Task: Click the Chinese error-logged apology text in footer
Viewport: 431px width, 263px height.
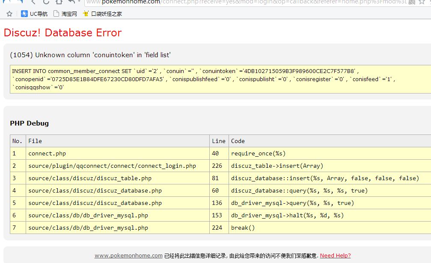Action: coord(241,256)
